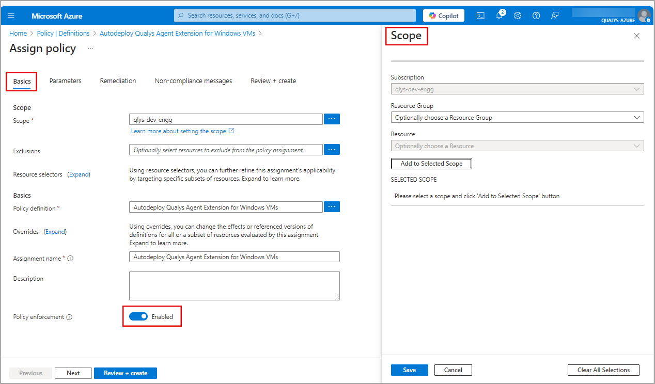The width and height of the screenshot is (655, 384).
Task: Click the Exclusions input field
Action: [226, 150]
